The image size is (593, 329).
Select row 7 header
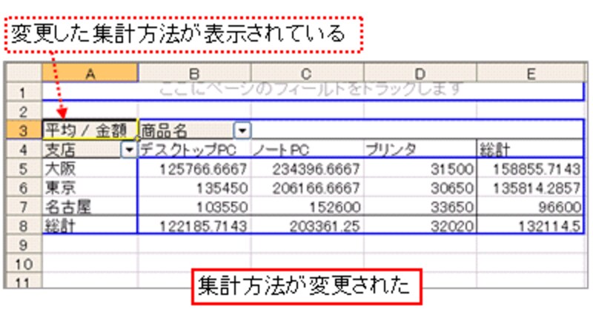pos(24,207)
